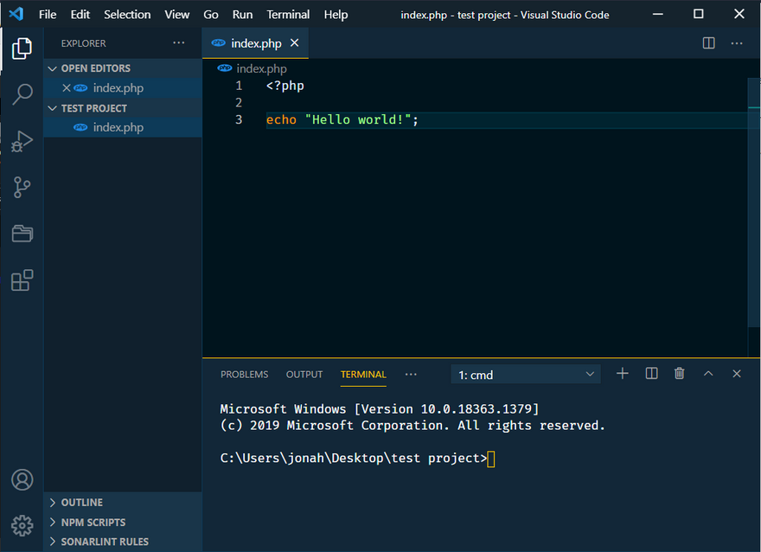Open Run and Debug view
The height and width of the screenshot is (552, 761).
click(x=22, y=141)
